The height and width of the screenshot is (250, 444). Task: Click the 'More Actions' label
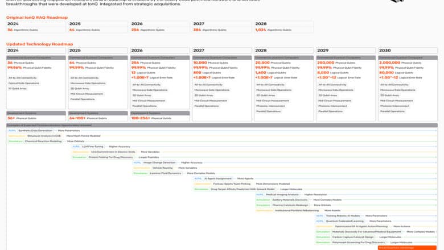[x=402, y=227]
